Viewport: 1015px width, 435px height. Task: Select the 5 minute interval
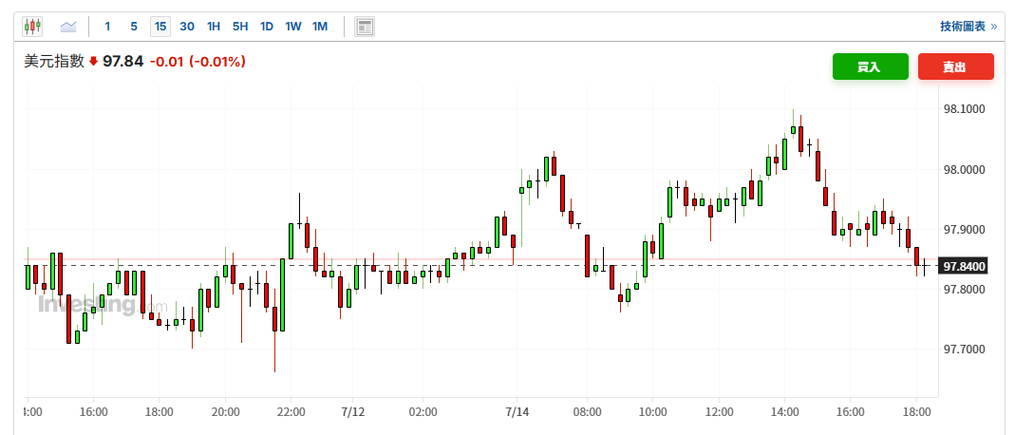coord(134,27)
